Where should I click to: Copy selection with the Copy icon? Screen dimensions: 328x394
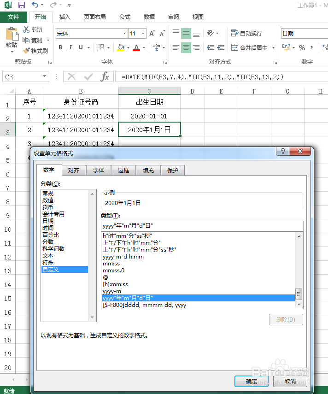(x=26, y=40)
